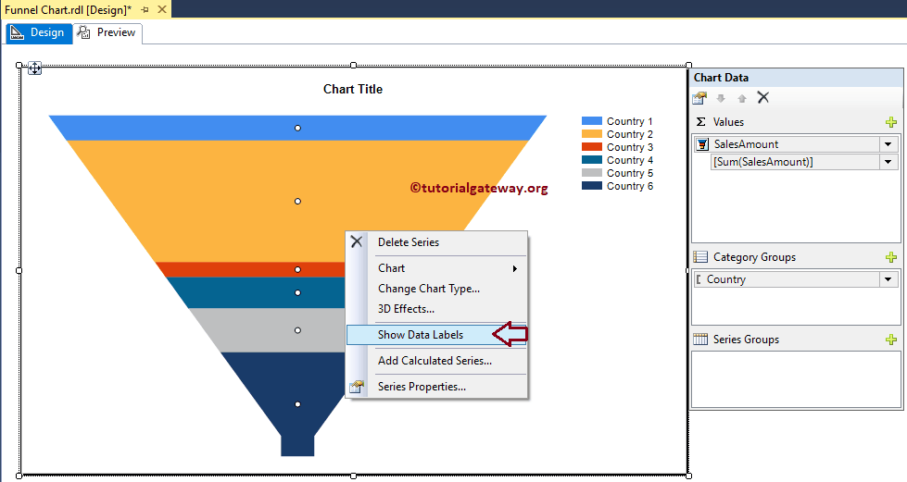Add a field with the Values plus icon
This screenshot has height=482, width=907.
coord(891,122)
